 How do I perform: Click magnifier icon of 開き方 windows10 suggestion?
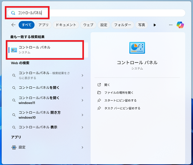tap(14, 115)
